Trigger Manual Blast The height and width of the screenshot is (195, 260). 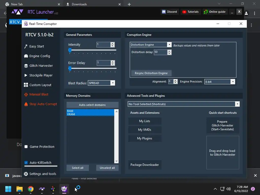(x=39, y=94)
